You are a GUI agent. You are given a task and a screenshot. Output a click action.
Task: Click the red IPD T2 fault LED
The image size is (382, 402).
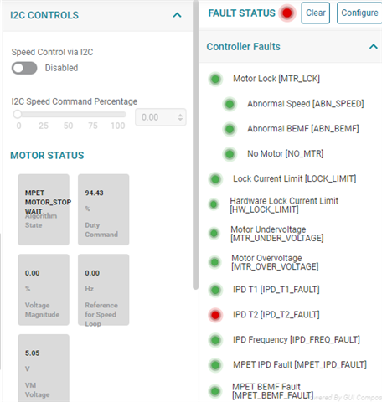pyautogui.click(x=215, y=315)
